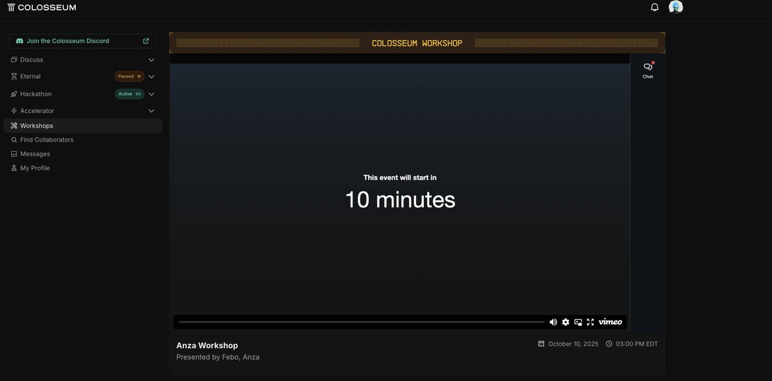Viewport: 772px width, 381px height.
Task: Open My Profile page
Action: [35, 168]
